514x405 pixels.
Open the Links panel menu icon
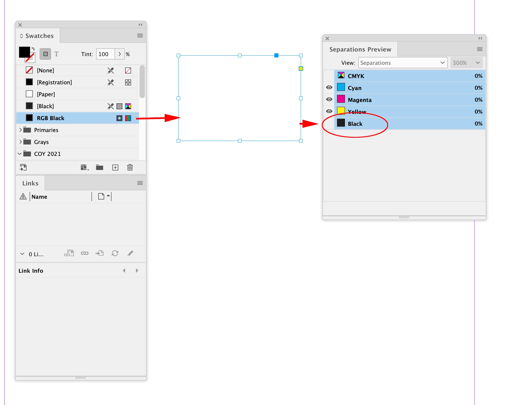click(140, 183)
